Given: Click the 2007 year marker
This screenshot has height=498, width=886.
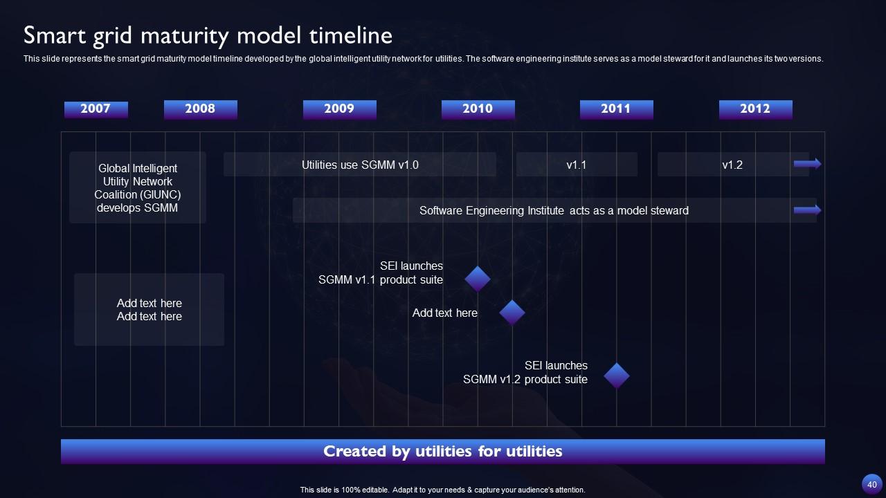Looking at the screenshot, I should [x=96, y=109].
